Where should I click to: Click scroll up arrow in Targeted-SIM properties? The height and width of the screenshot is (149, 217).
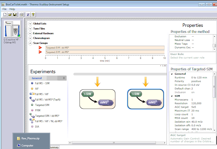214,73
